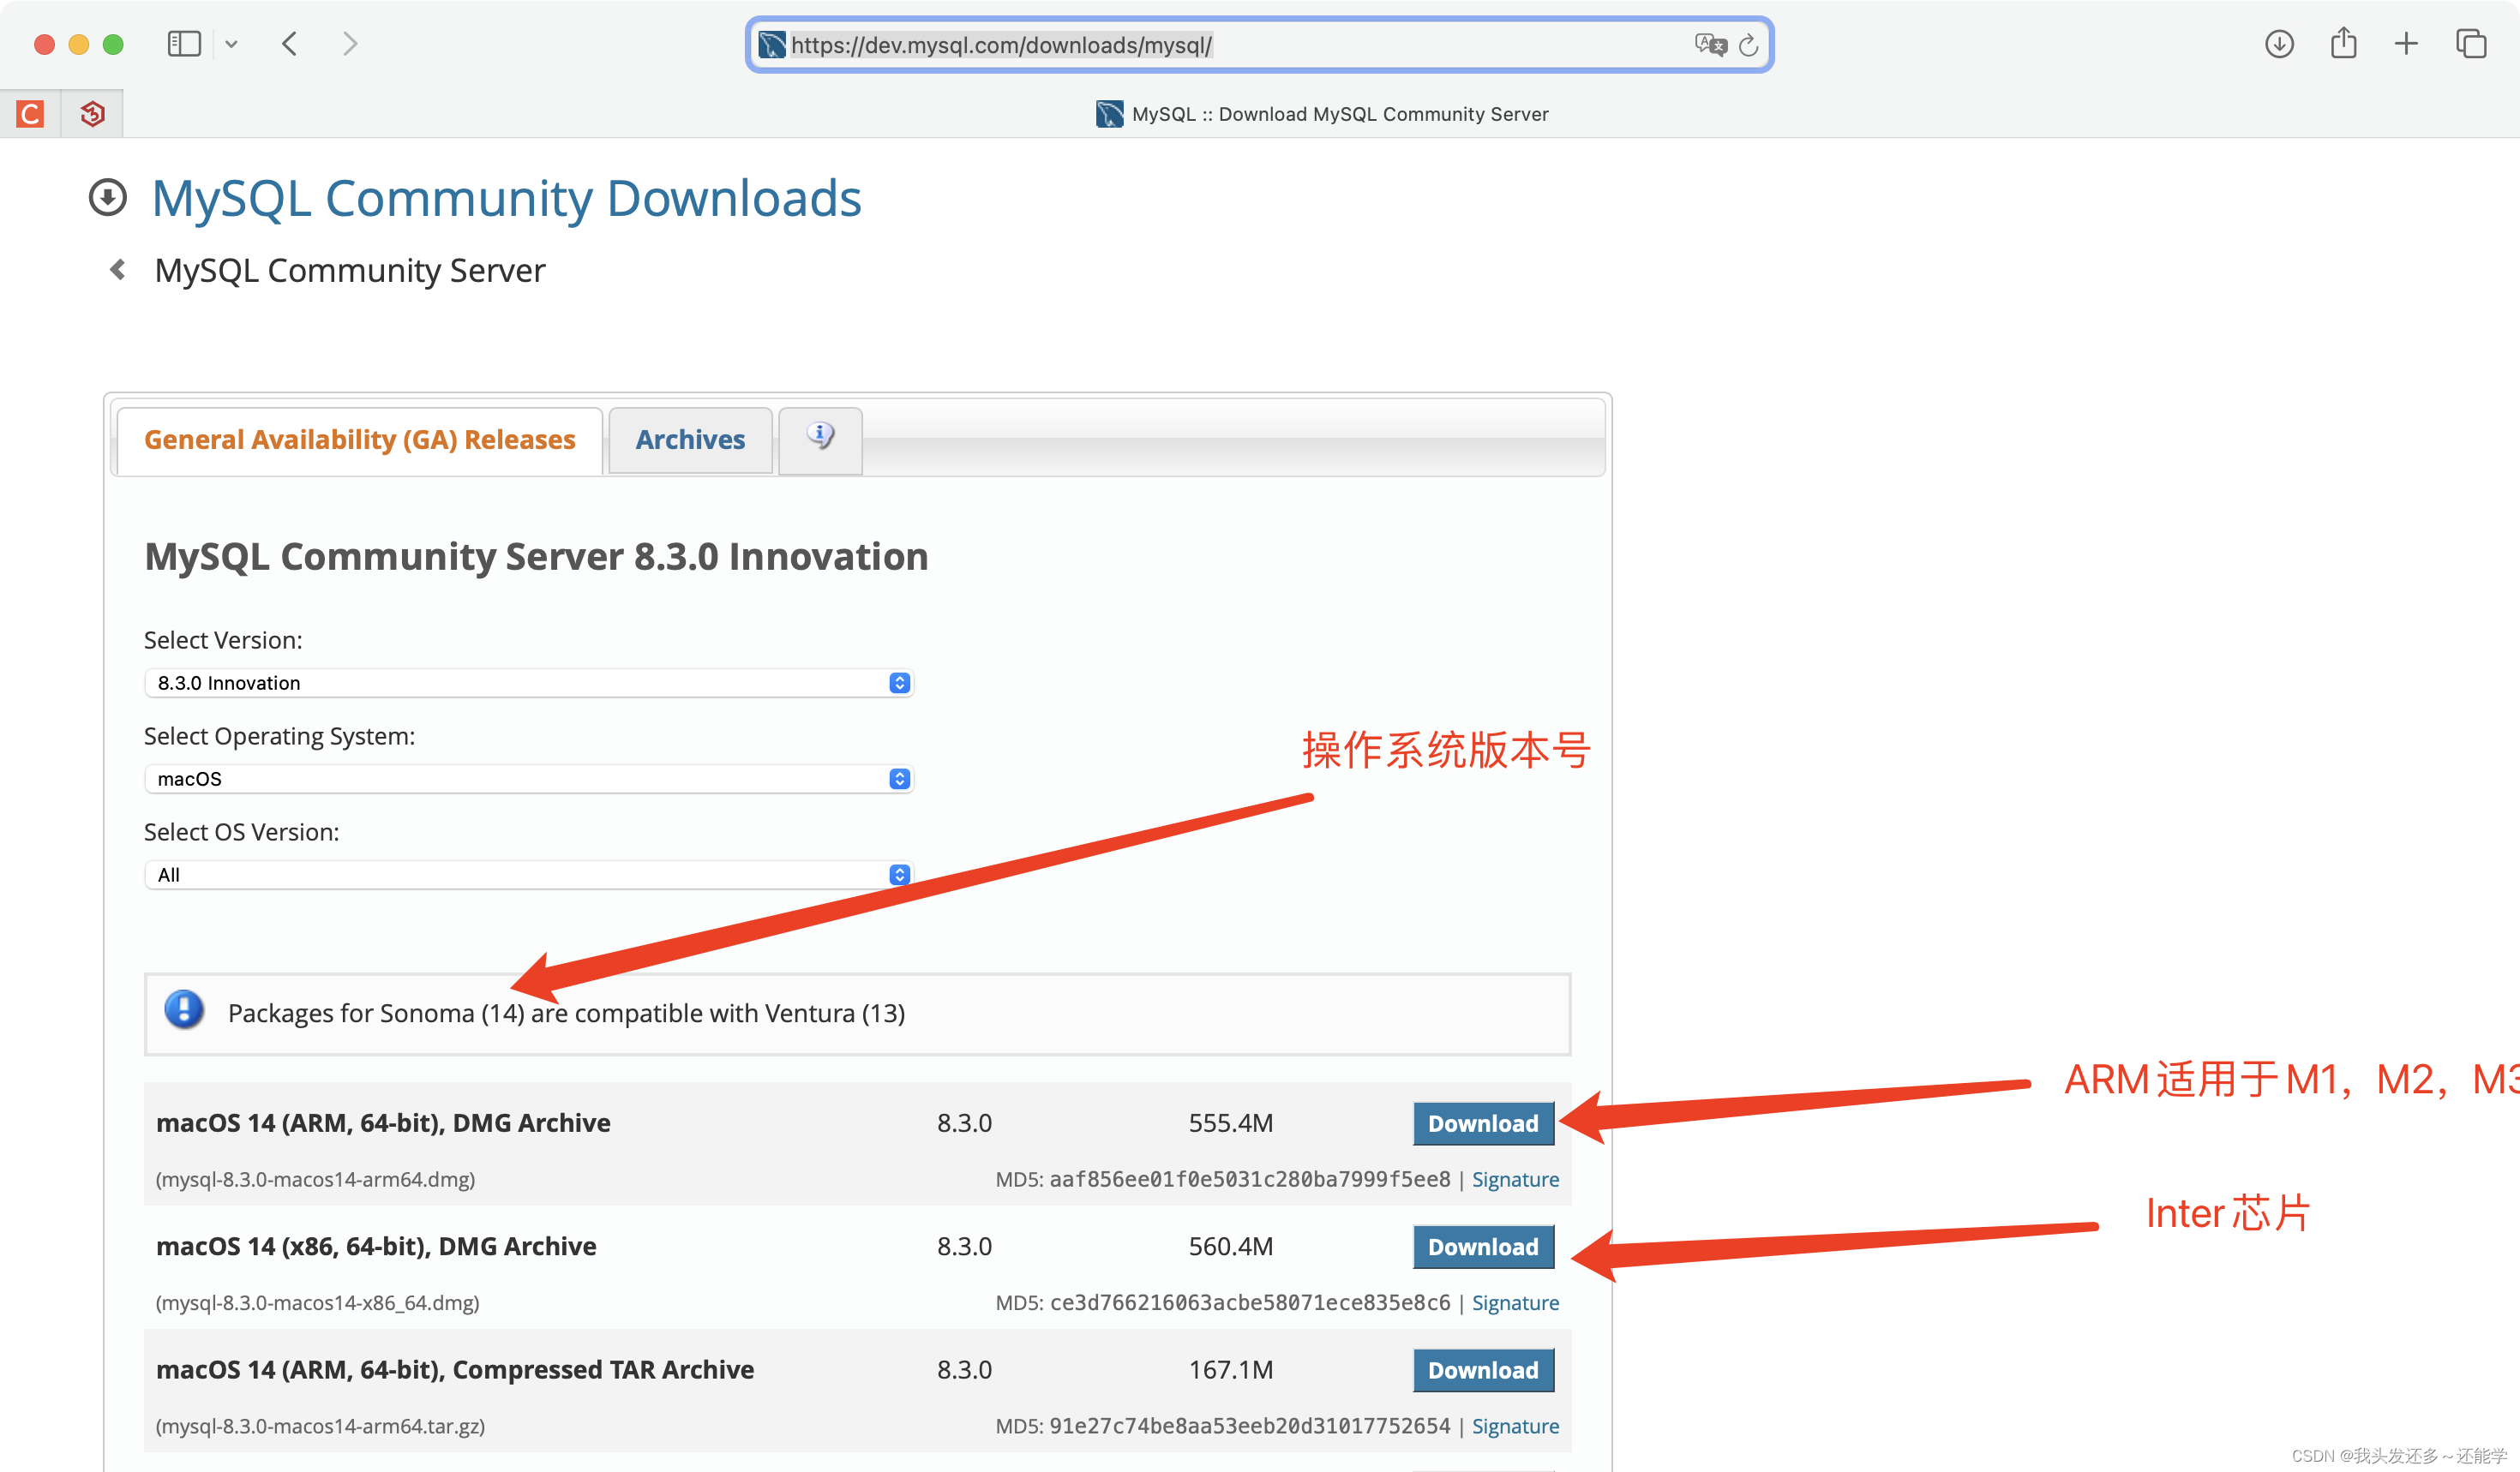
Task: Click MD5 text aaf856ee01f0e5031c280ba7999f5ee8
Action: click(1249, 1179)
